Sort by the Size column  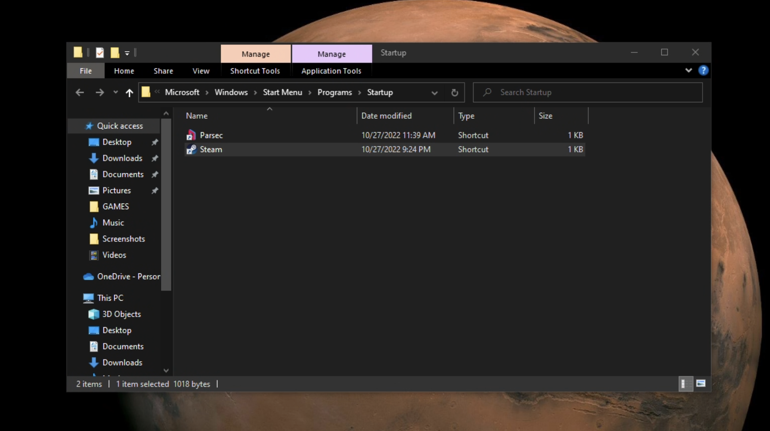click(561, 116)
